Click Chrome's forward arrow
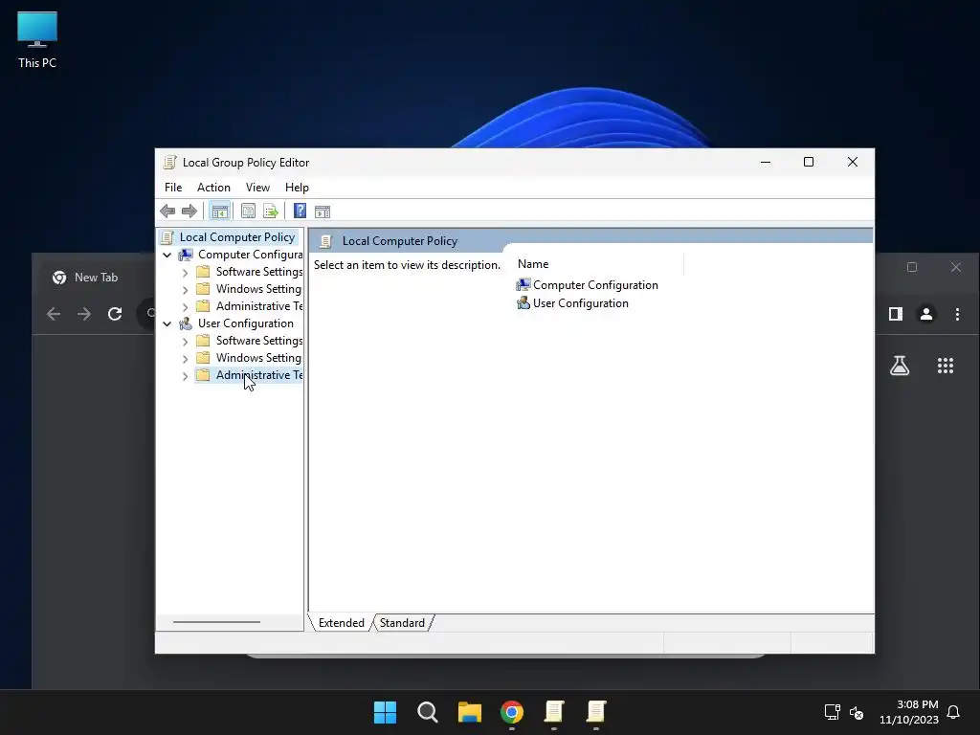Screen dimensions: 980x735 point(84,314)
